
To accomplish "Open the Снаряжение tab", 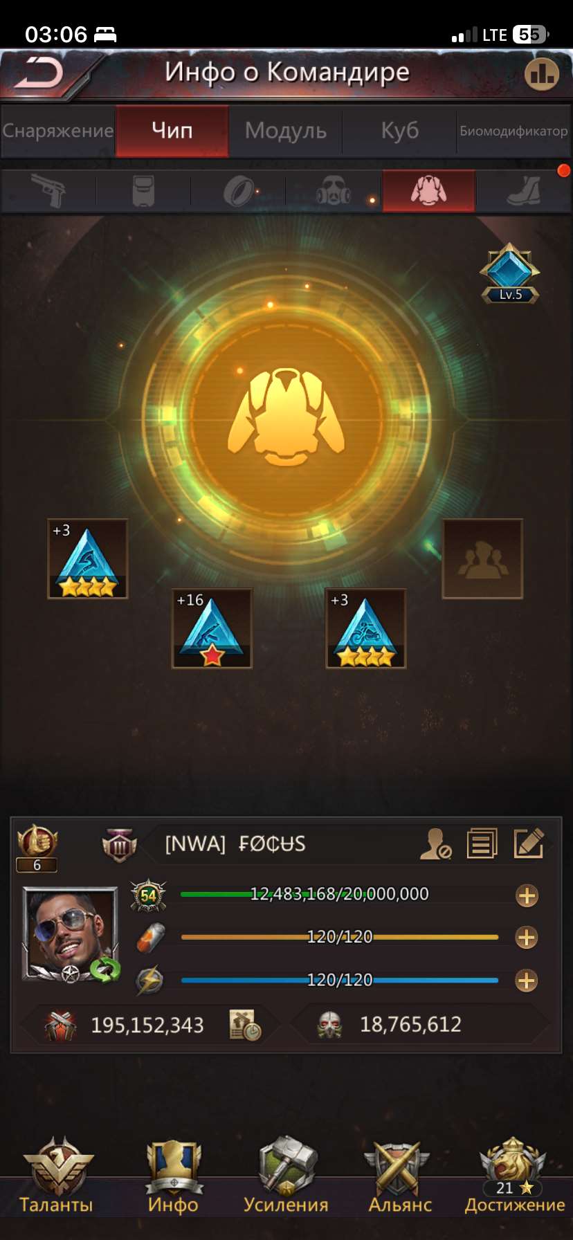I will 58,130.
